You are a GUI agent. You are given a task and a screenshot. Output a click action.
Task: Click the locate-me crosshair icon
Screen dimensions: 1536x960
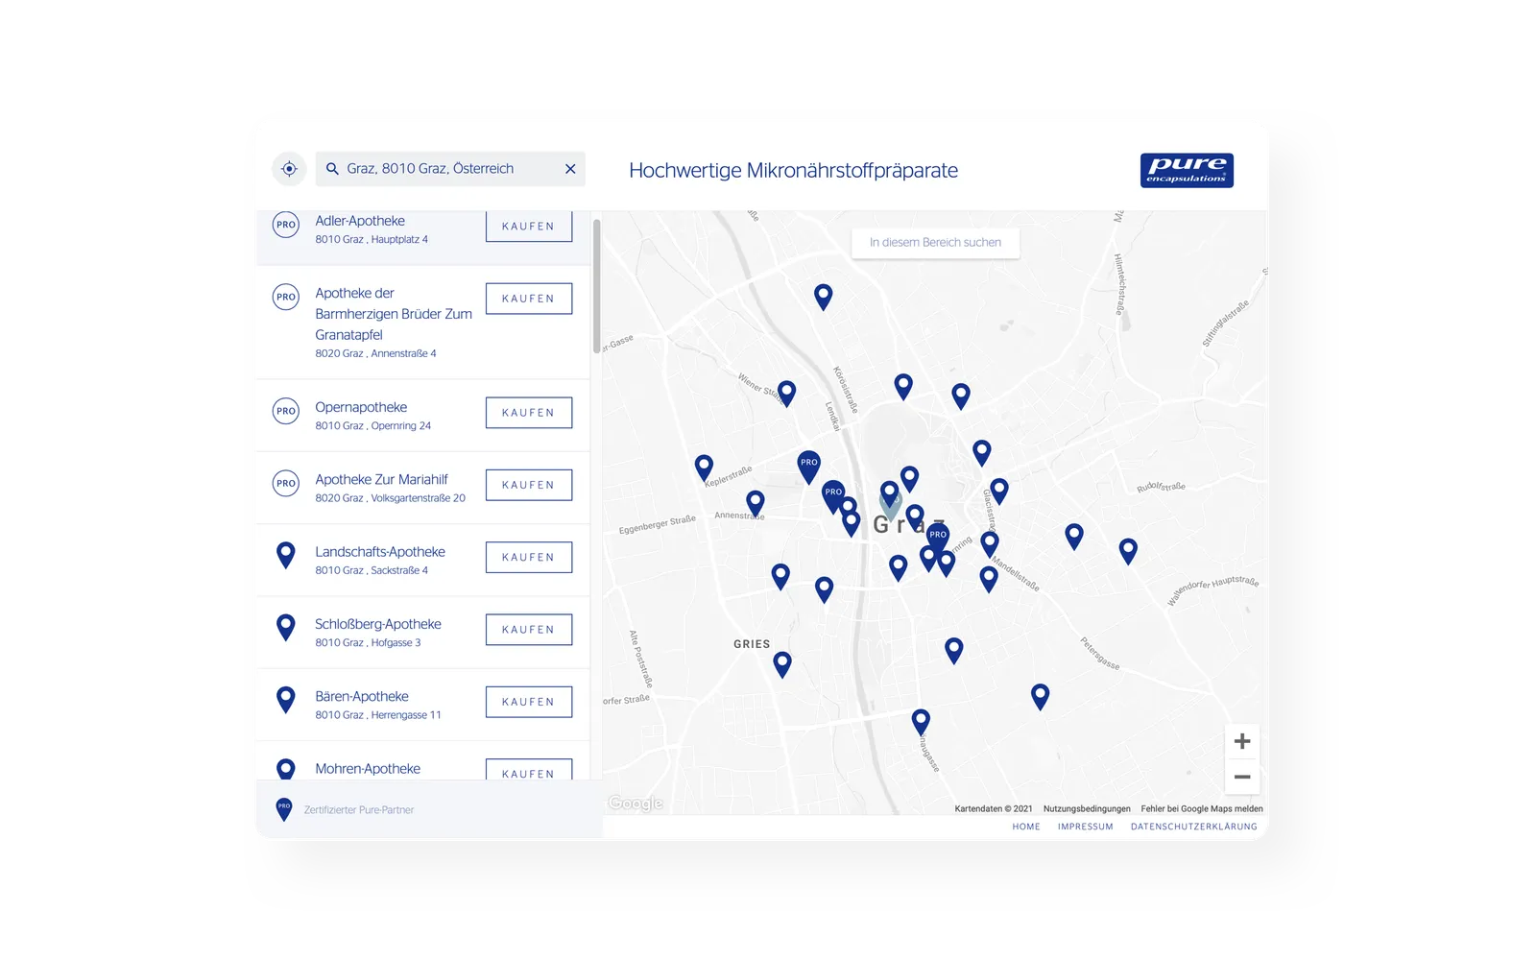(289, 169)
